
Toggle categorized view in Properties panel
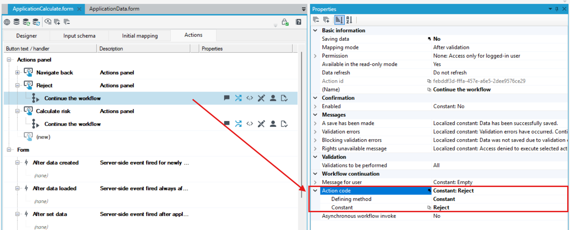coord(339,20)
